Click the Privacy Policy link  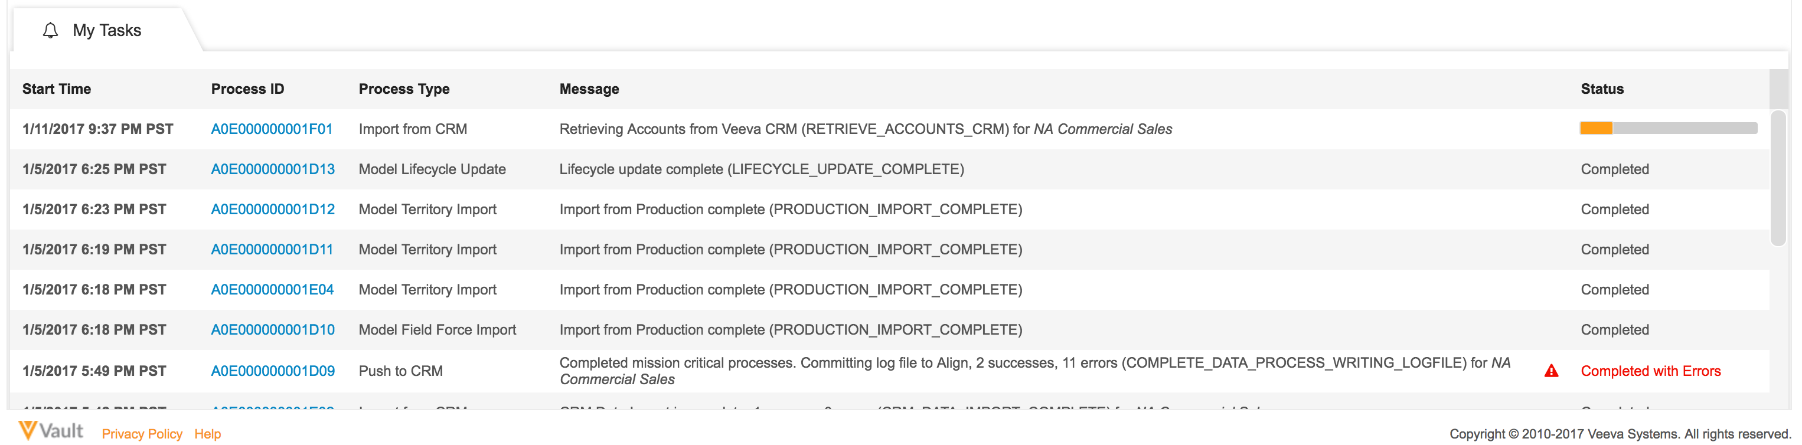click(x=142, y=434)
